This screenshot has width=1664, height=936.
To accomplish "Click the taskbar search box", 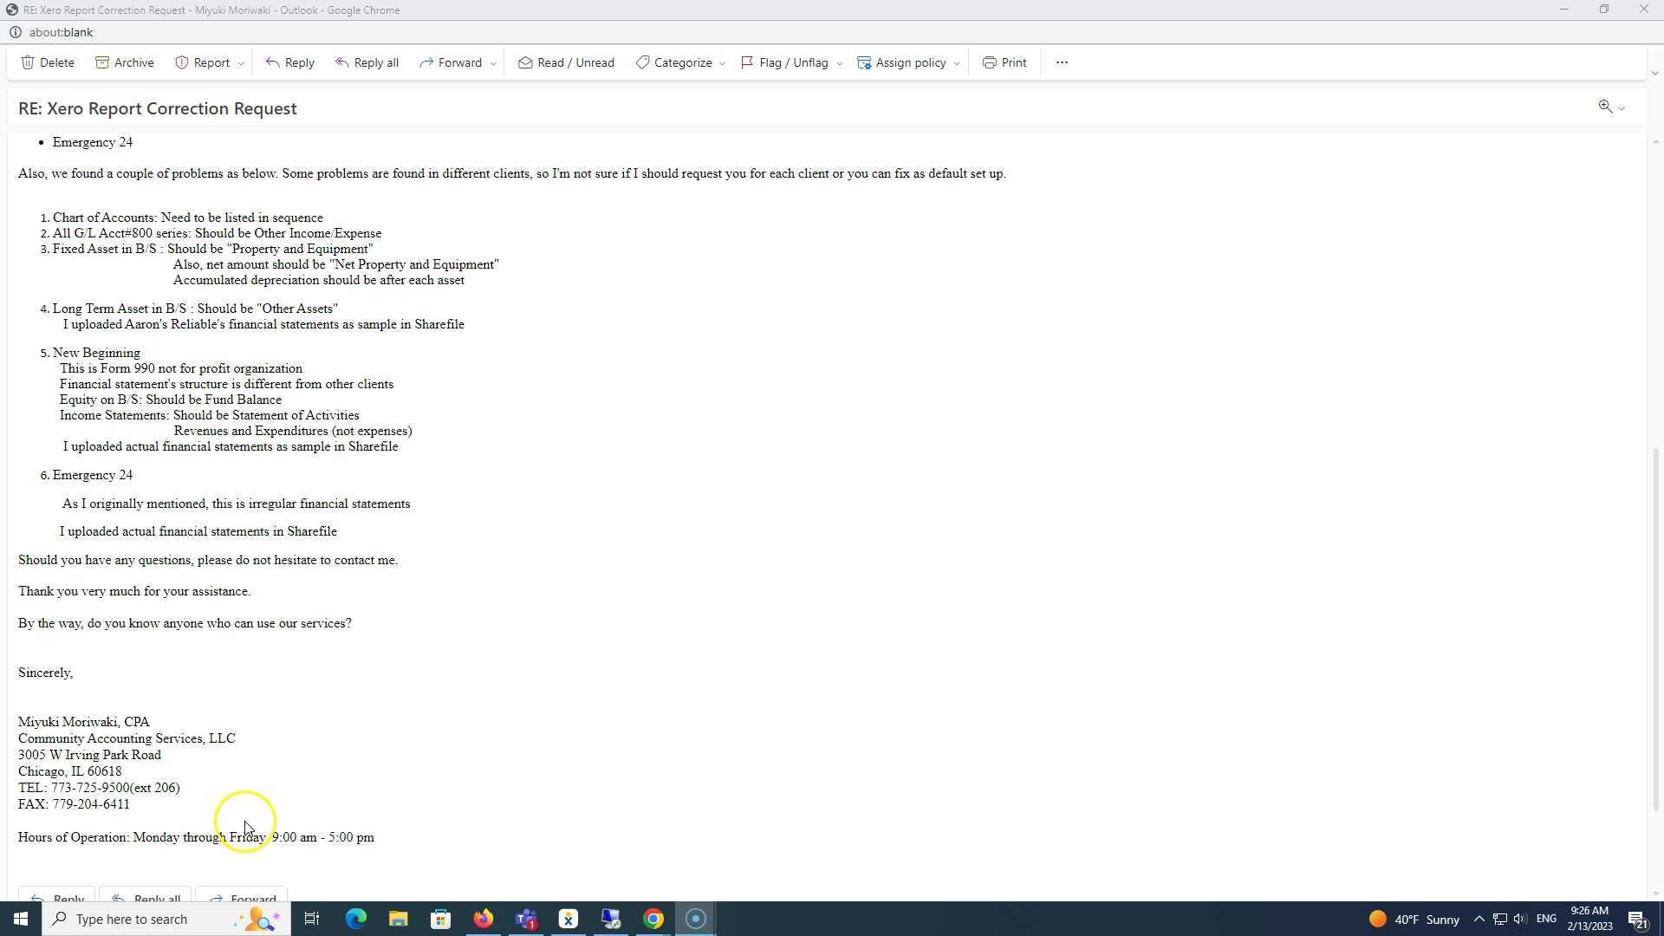I will tap(165, 919).
